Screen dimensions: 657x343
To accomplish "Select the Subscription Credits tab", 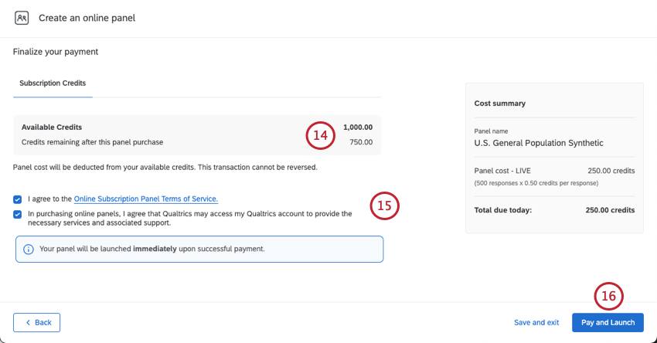I will (x=53, y=83).
